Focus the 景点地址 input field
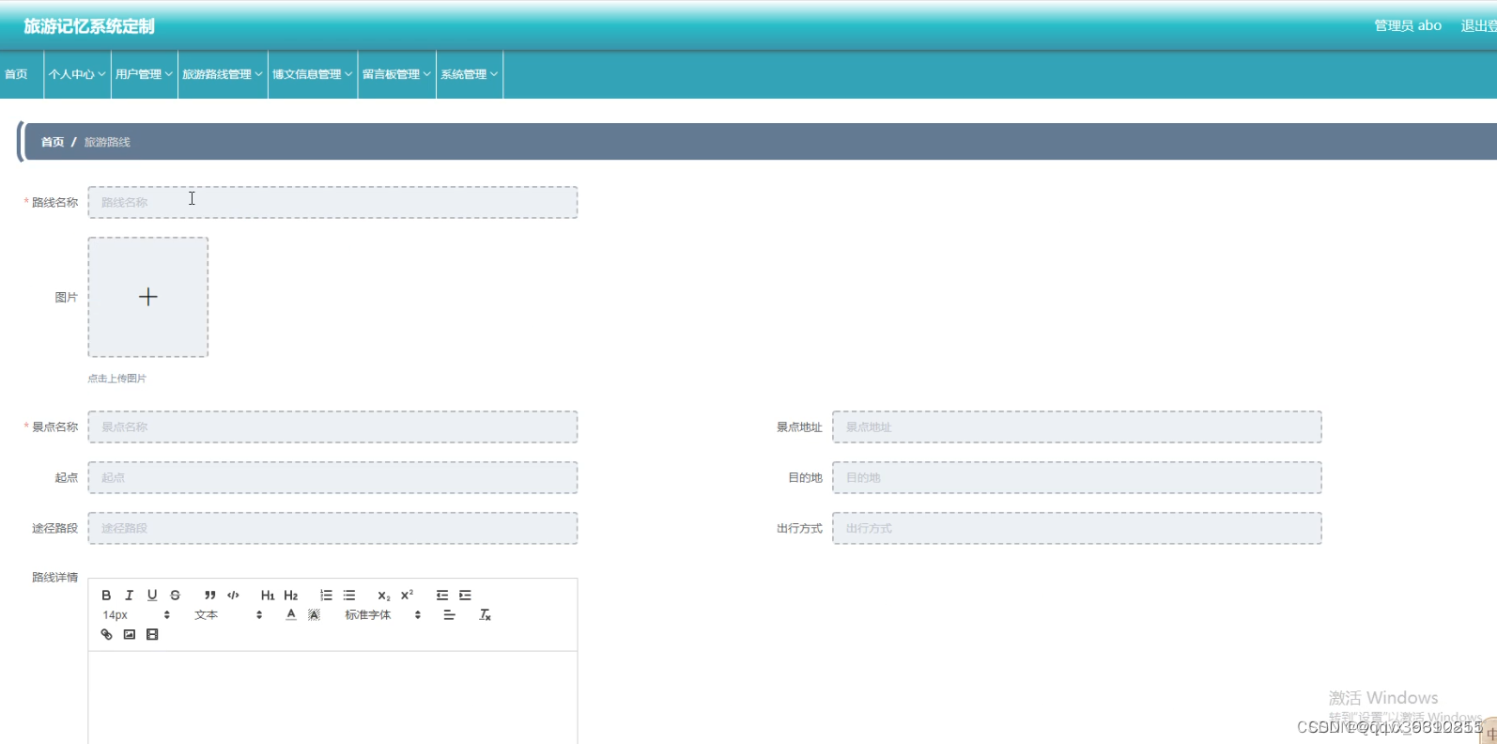 1077,426
